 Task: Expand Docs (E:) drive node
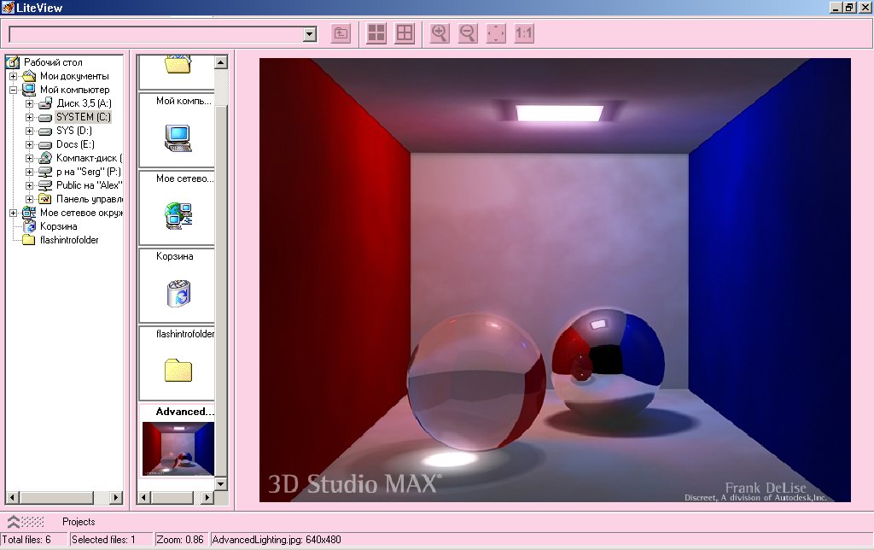pyautogui.click(x=30, y=144)
